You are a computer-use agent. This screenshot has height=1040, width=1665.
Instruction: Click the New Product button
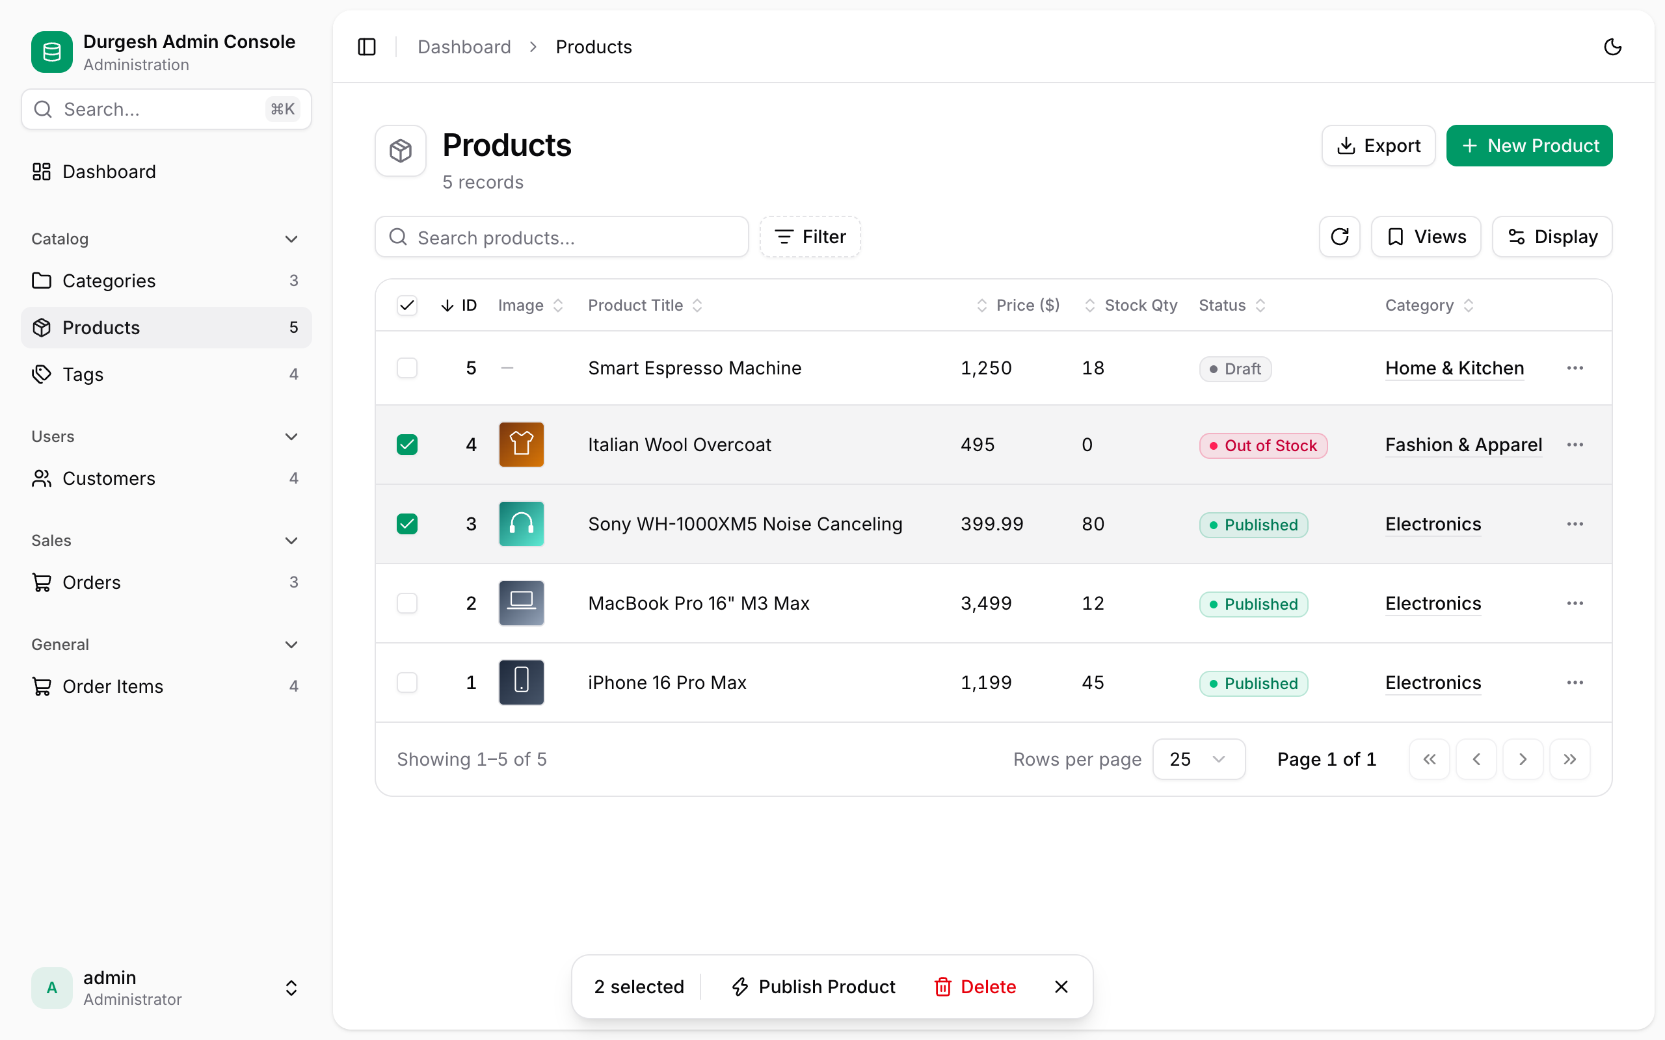1529,146
